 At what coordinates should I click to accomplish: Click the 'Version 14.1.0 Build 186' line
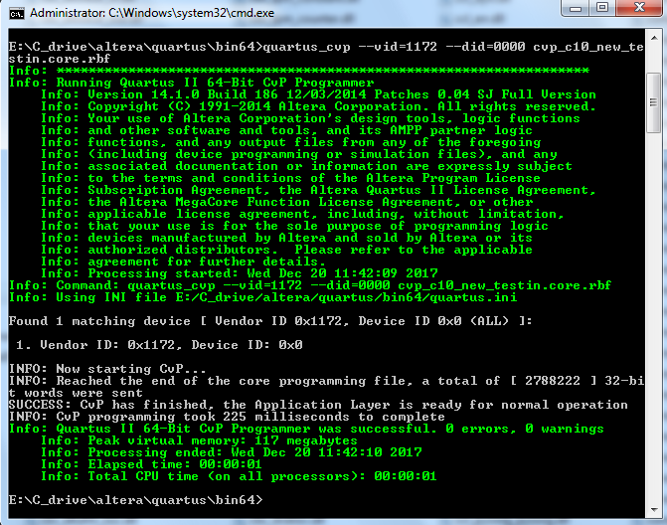click(318, 94)
